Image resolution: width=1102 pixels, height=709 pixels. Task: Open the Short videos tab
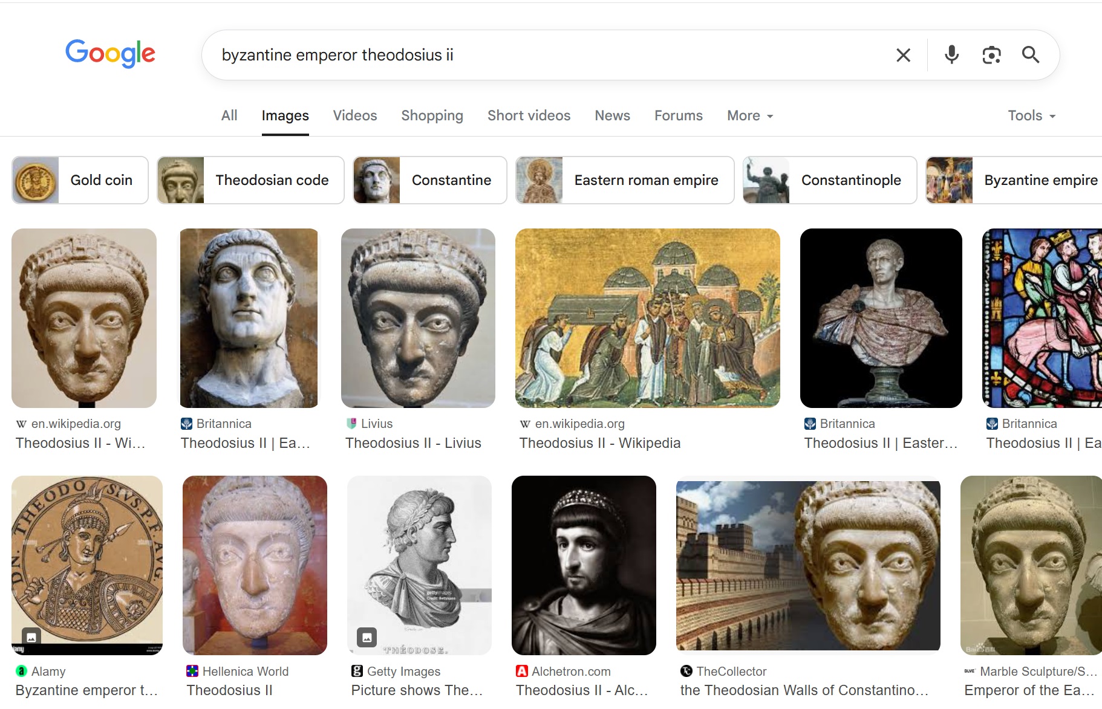(x=529, y=115)
